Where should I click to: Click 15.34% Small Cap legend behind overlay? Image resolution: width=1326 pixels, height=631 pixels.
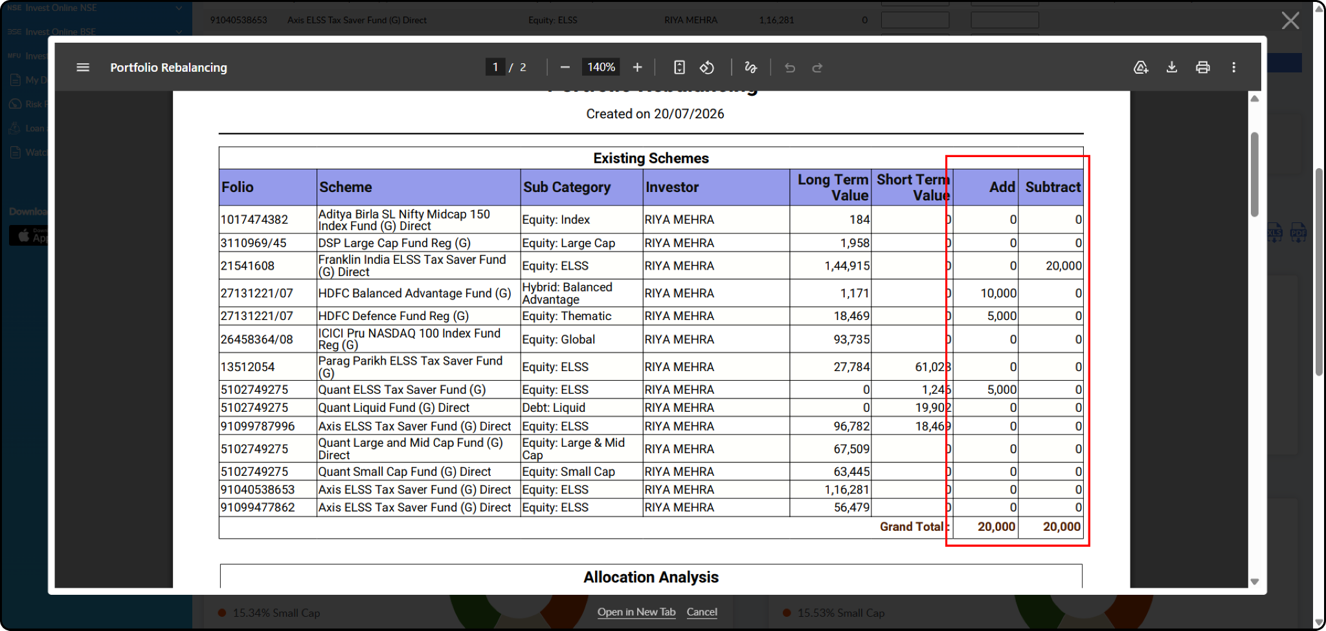click(x=276, y=612)
